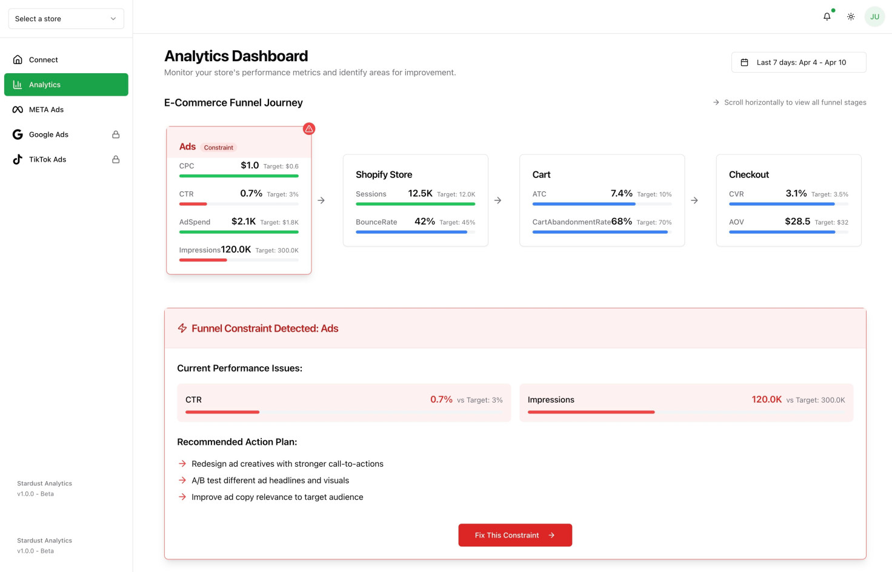
Task: Click the Checkout funnel stage card
Action: [788, 200]
